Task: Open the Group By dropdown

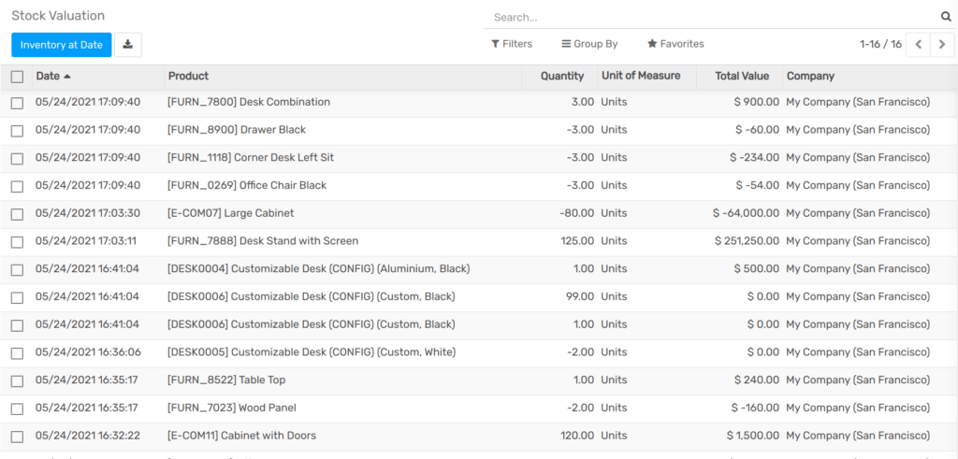Action: tap(589, 44)
